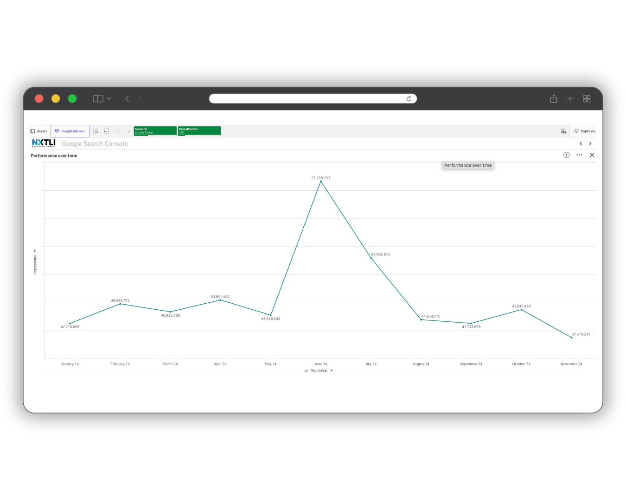Image resolution: width=626 pixels, height=500 pixels.
Task: Select the March-24 axis label
Action: pyautogui.click(x=170, y=364)
